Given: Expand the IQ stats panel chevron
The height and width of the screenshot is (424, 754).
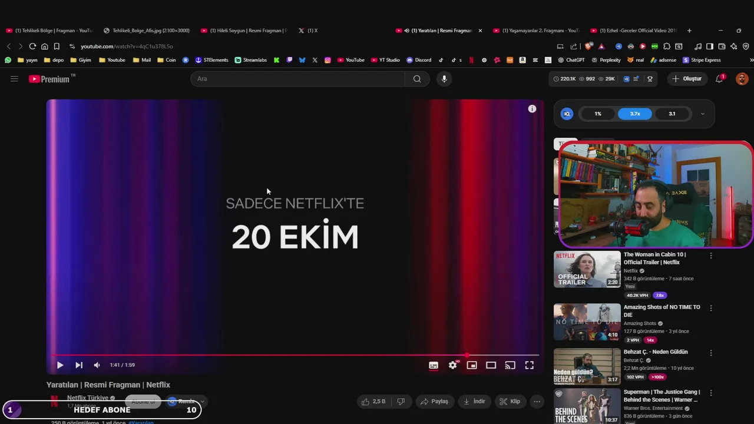Looking at the screenshot, I should click(702, 114).
